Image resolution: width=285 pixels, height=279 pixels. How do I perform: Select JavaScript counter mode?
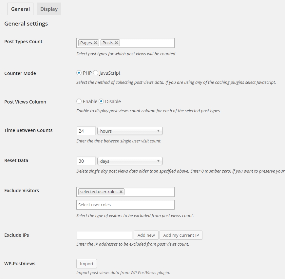pyautogui.click(x=96, y=73)
